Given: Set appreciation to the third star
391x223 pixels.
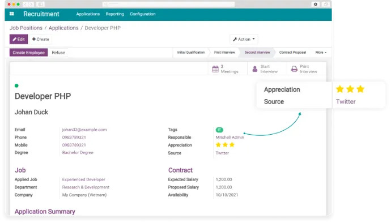Looking at the screenshot, I should point(232,145).
